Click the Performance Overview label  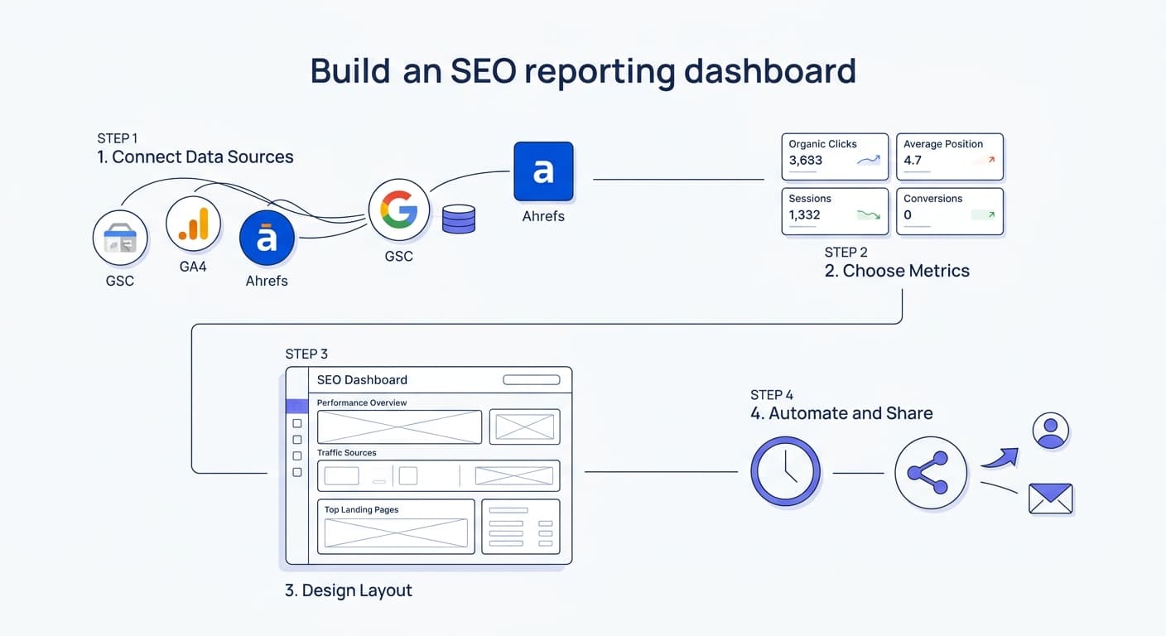(362, 403)
